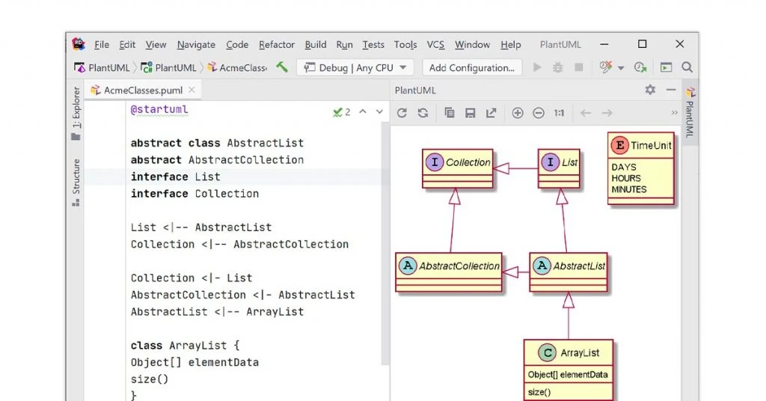Click the editor vertical scrollbar
This screenshot has width=766, height=401.
pos(385,242)
